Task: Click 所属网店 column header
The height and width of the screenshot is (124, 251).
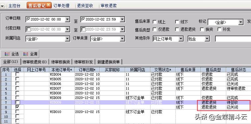Action: (138, 70)
